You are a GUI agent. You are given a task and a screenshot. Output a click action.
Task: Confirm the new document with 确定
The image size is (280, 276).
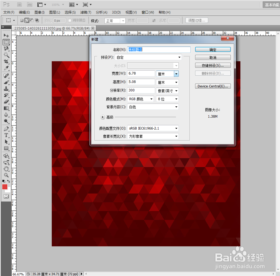pos(213,50)
